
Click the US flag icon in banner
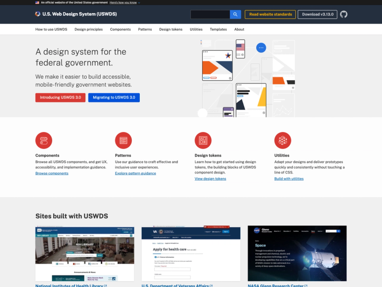37,3
